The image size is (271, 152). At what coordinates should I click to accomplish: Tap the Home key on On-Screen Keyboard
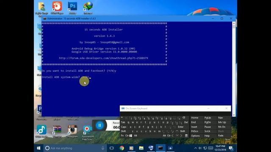click(195, 118)
